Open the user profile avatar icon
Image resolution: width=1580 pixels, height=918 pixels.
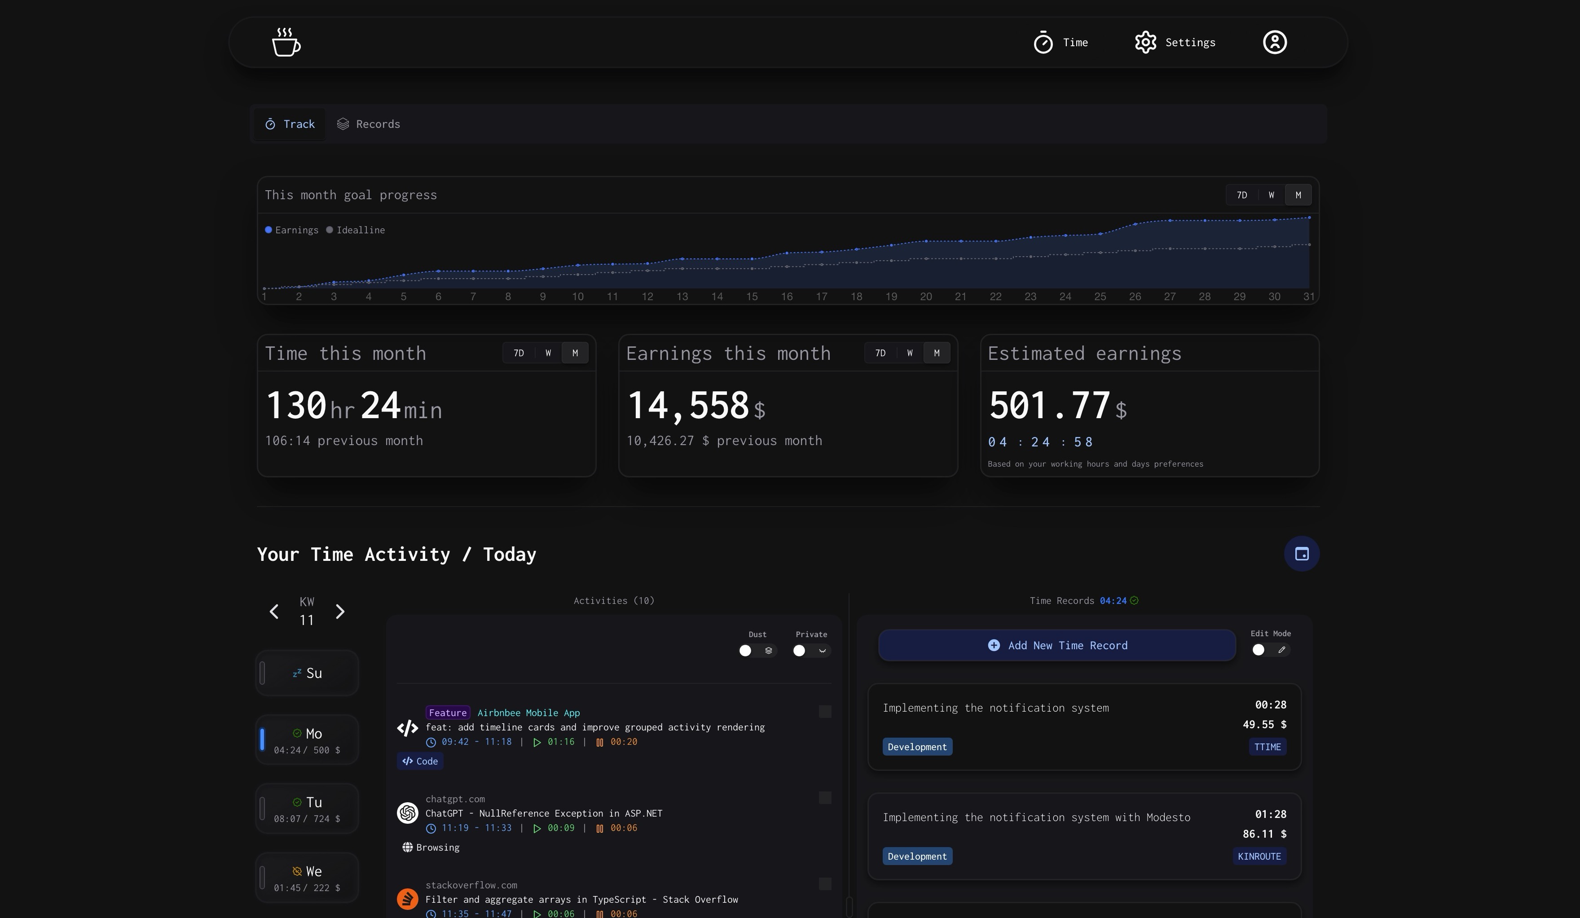click(1274, 42)
